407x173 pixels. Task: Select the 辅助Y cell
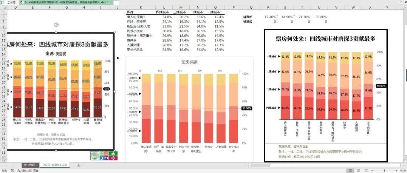251,17
